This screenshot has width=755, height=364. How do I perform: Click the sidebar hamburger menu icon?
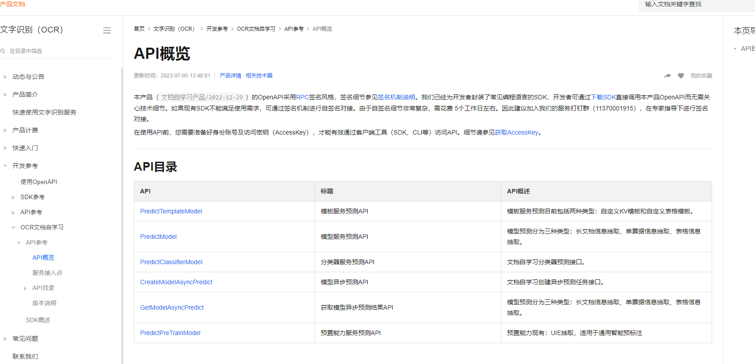pyautogui.click(x=107, y=30)
